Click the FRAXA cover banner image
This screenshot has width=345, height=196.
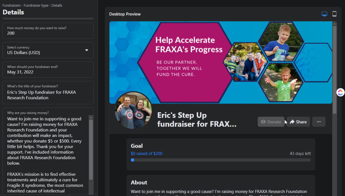tap(221, 62)
